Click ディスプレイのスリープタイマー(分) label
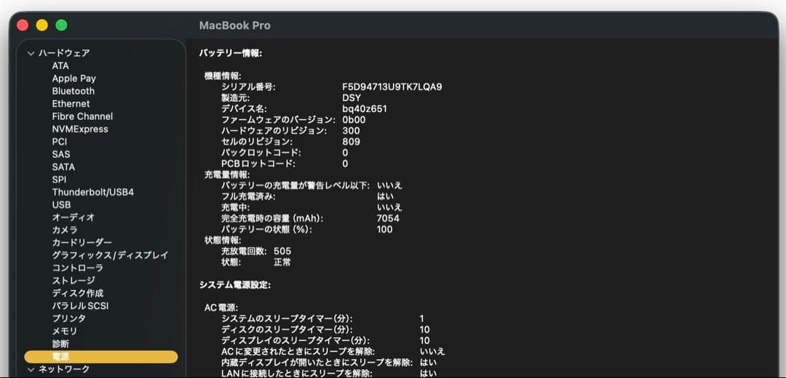The height and width of the screenshot is (378, 786). click(x=295, y=341)
